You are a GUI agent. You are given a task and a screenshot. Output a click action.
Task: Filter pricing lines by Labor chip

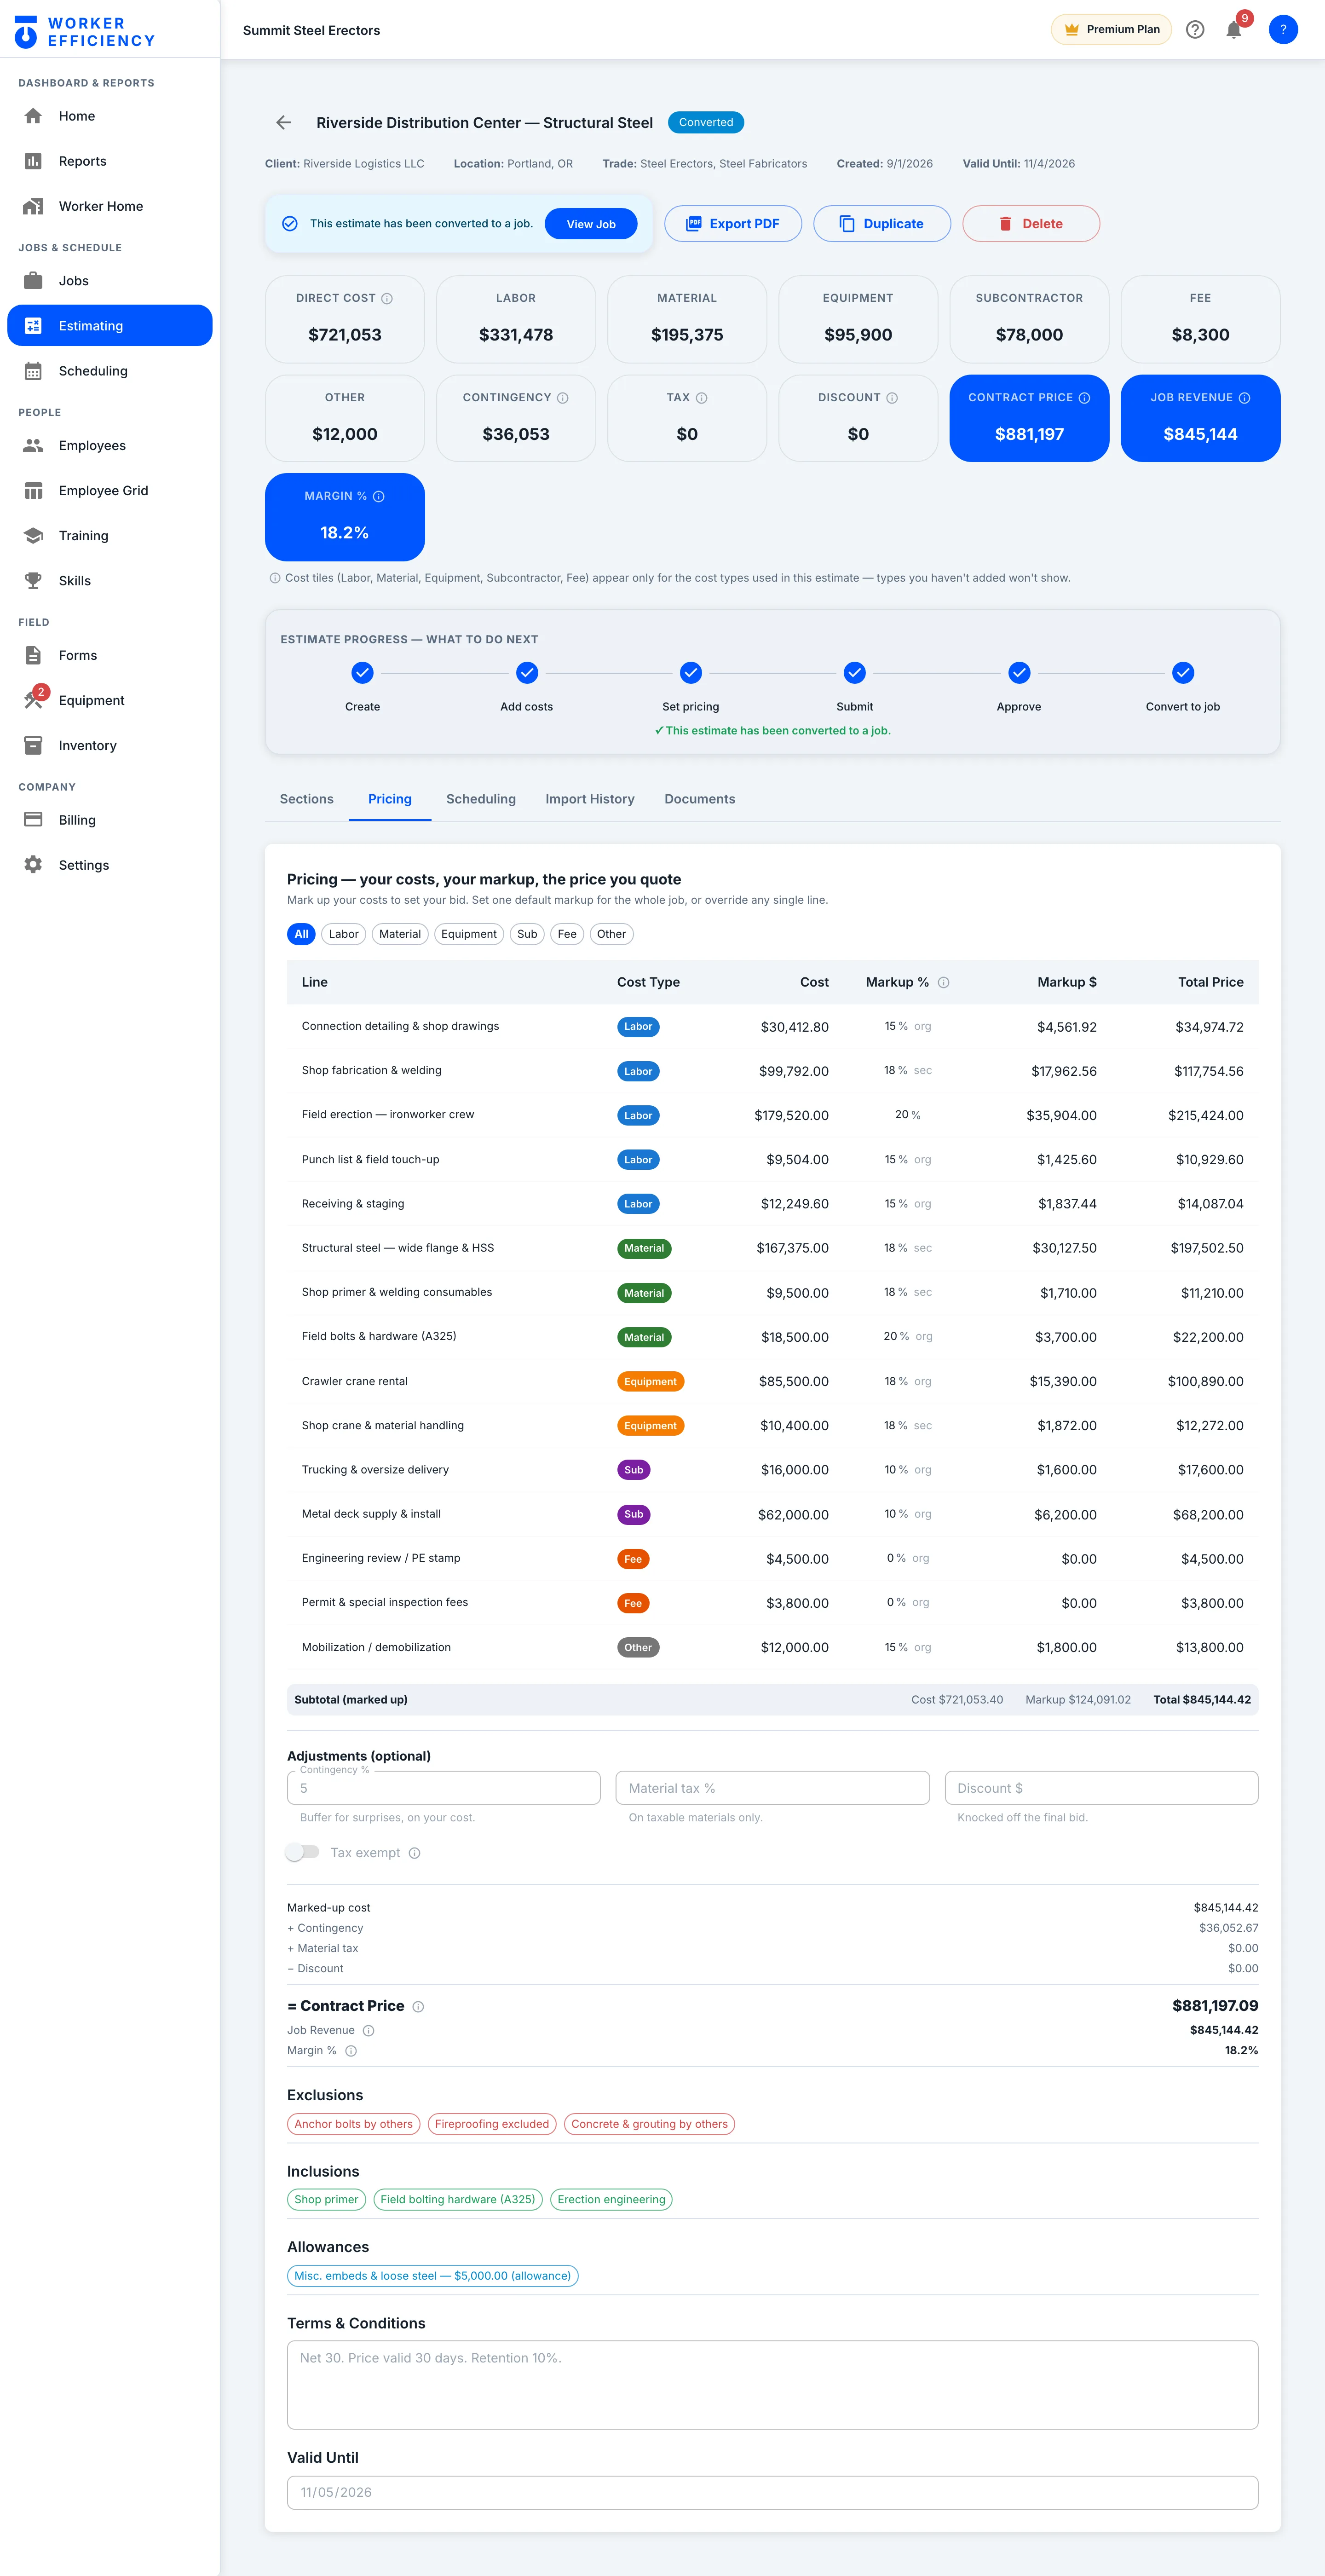click(x=343, y=934)
